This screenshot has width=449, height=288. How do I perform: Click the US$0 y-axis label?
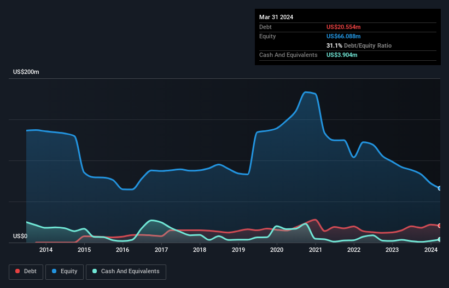[20, 236]
